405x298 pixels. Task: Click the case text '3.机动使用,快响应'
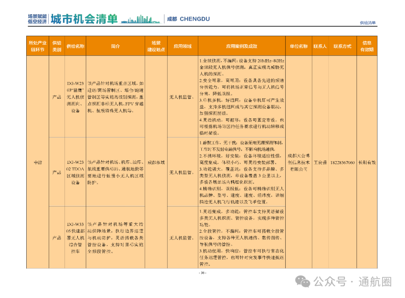(242, 258)
